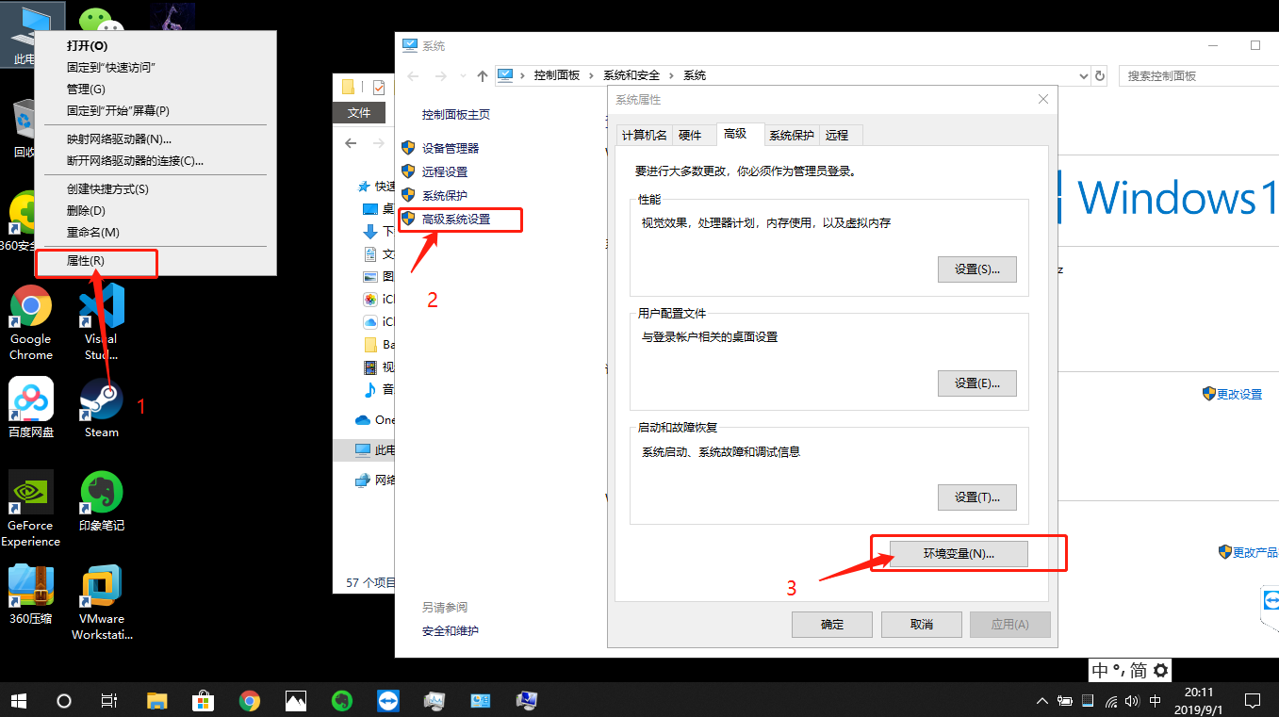The width and height of the screenshot is (1279, 717).
Task: Open 印象笔记 from the desktop
Action: (x=101, y=492)
